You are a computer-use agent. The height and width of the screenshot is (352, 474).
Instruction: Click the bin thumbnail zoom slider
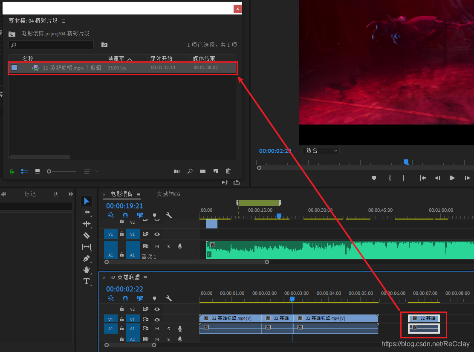pos(62,171)
